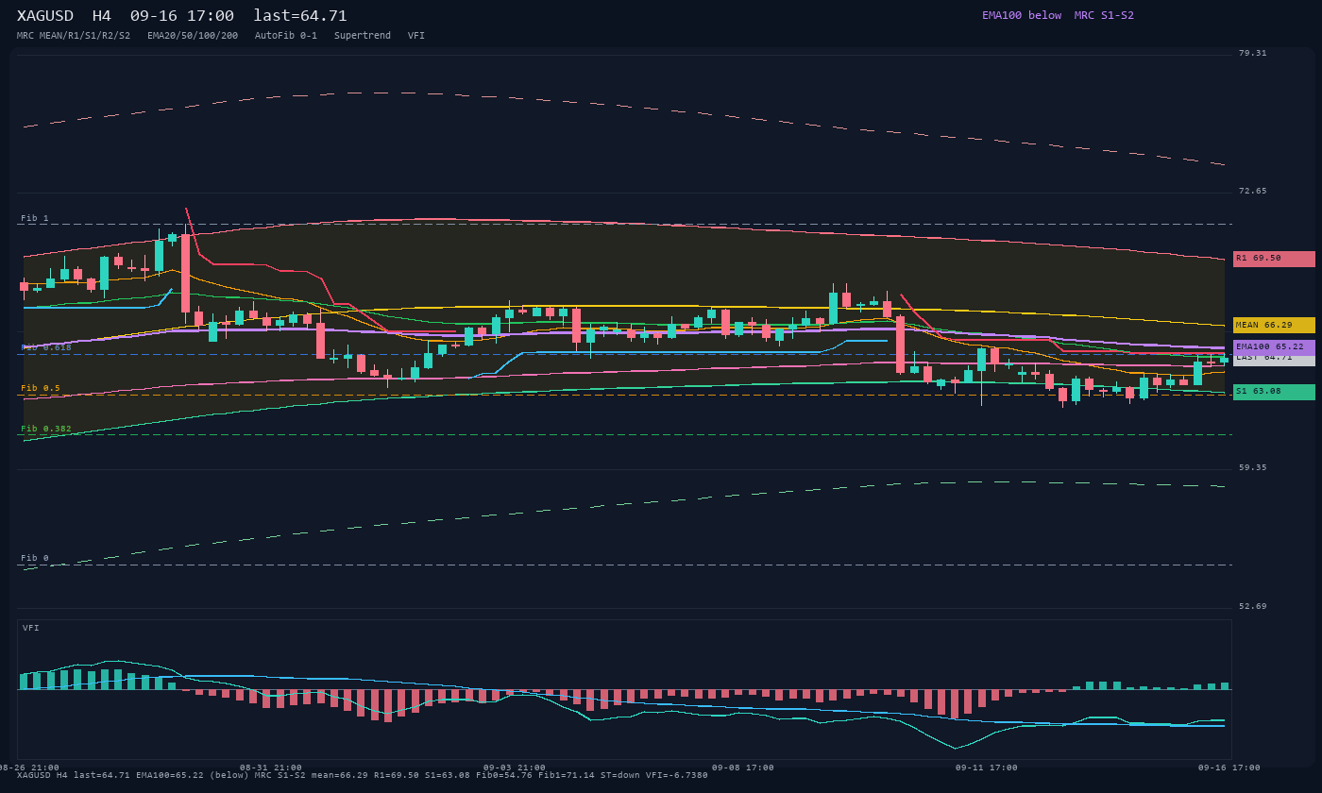Click the XAGUSD H4 chart title
This screenshot has width=1322, height=793.
coord(182,16)
